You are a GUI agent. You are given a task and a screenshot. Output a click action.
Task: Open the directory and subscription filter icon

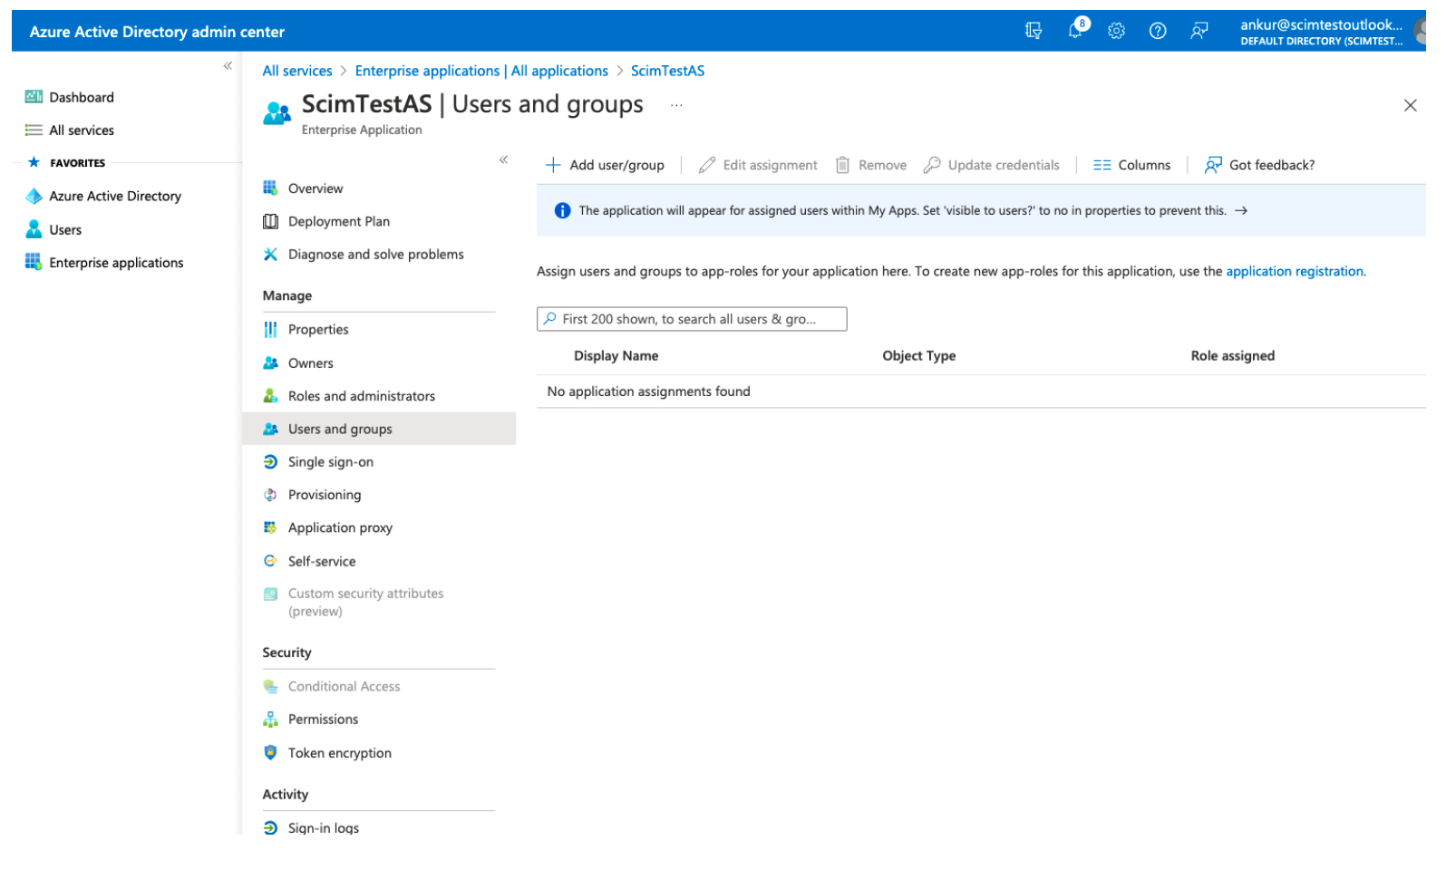pyautogui.click(x=1034, y=31)
